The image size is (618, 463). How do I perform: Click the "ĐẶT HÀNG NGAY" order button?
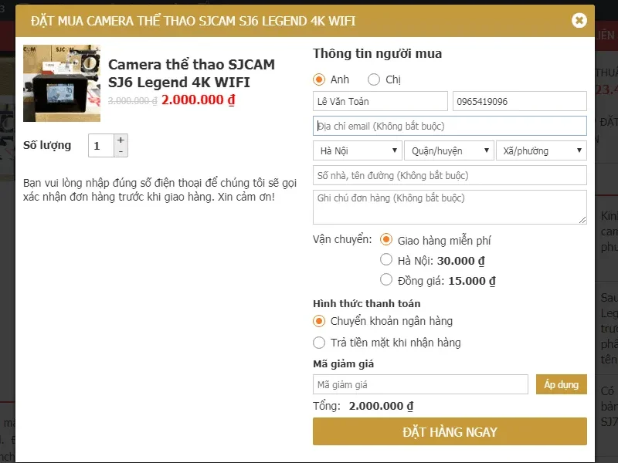tap(449, 432)
